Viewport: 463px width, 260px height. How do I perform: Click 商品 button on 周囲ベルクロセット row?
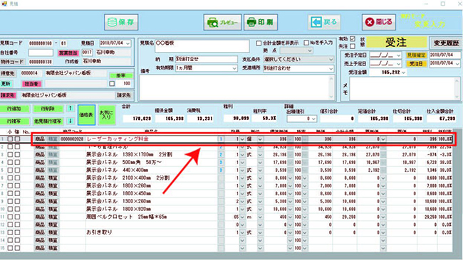coord(40,217)
